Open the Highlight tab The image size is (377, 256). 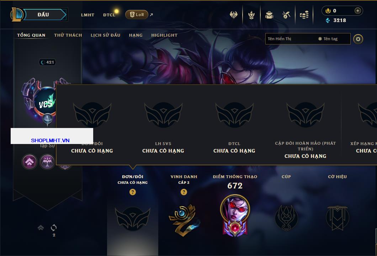164,35
